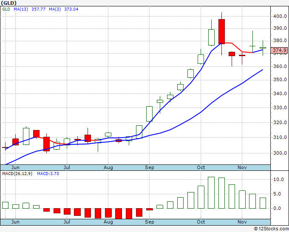This screenshot has width=289, height=232.
Task: Click the 380.0 price axis label
Action: pyautogui.click(x=280, y=40)
